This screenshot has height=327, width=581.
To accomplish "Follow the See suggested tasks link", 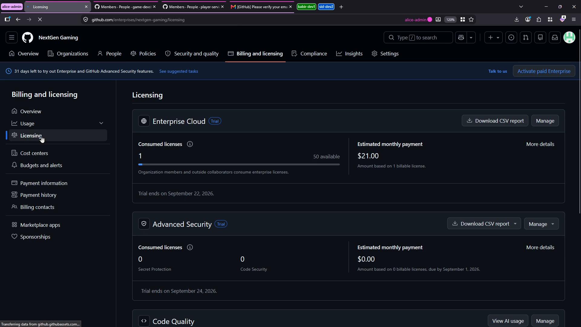I will pyautogui.click(x=179, y=71).
